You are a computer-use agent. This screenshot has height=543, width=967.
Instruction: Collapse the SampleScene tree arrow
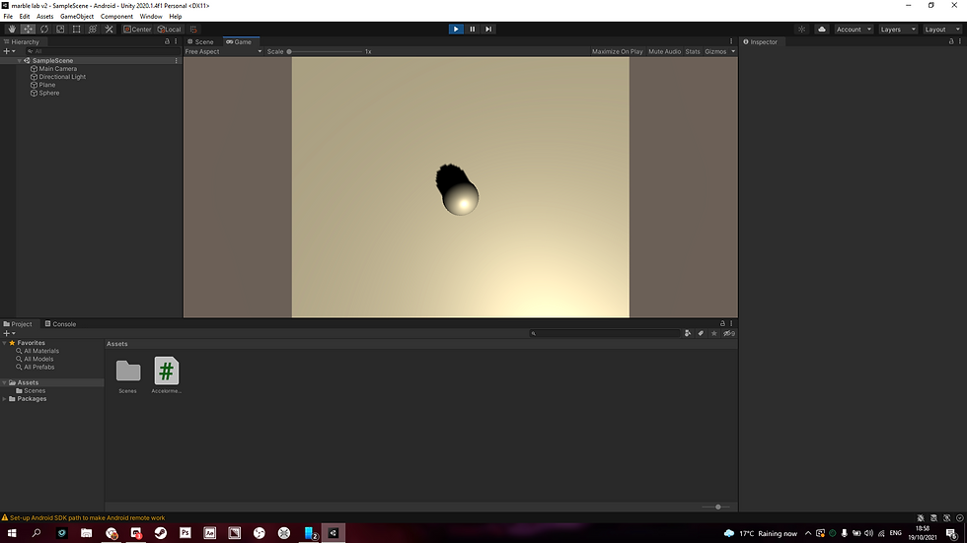[x=20, y=61]
